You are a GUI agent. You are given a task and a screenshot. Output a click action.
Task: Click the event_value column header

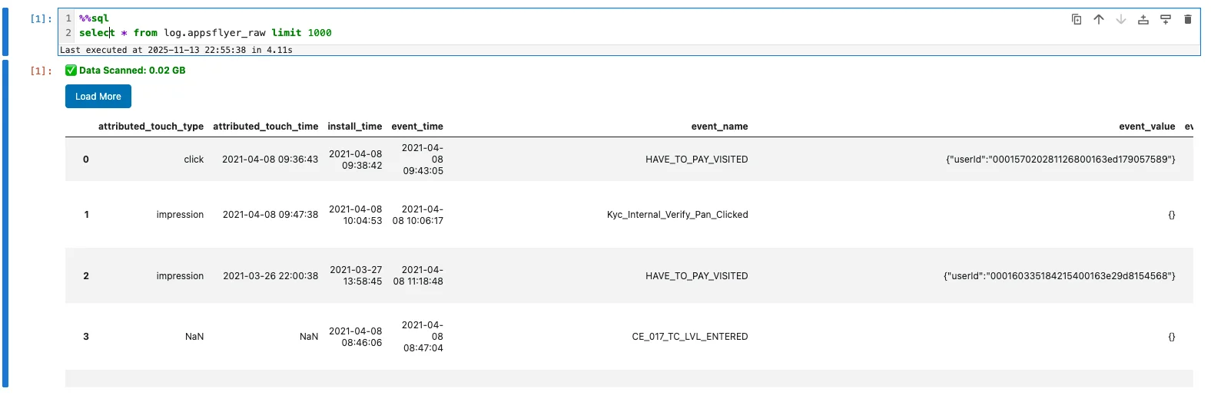tap(1146, 127)
